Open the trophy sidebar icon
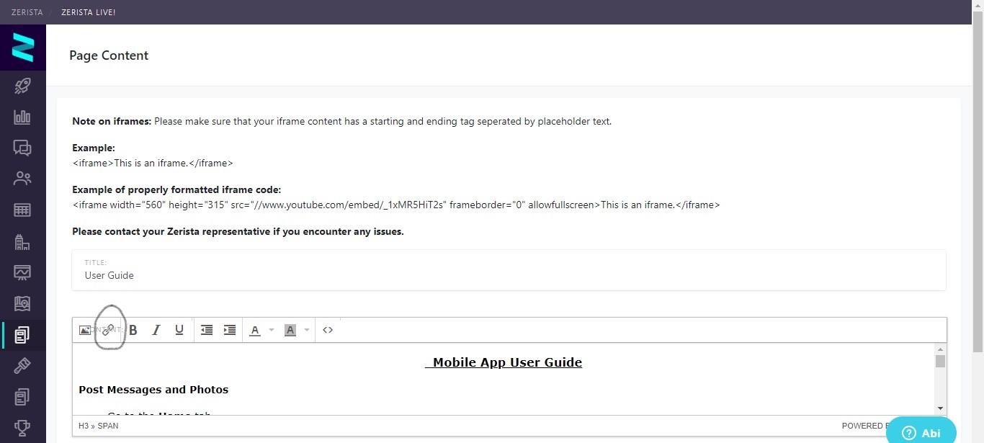 pos(23,428)
